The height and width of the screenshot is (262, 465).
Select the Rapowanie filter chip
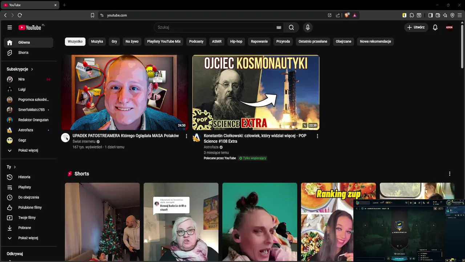[x=259, y=41]
